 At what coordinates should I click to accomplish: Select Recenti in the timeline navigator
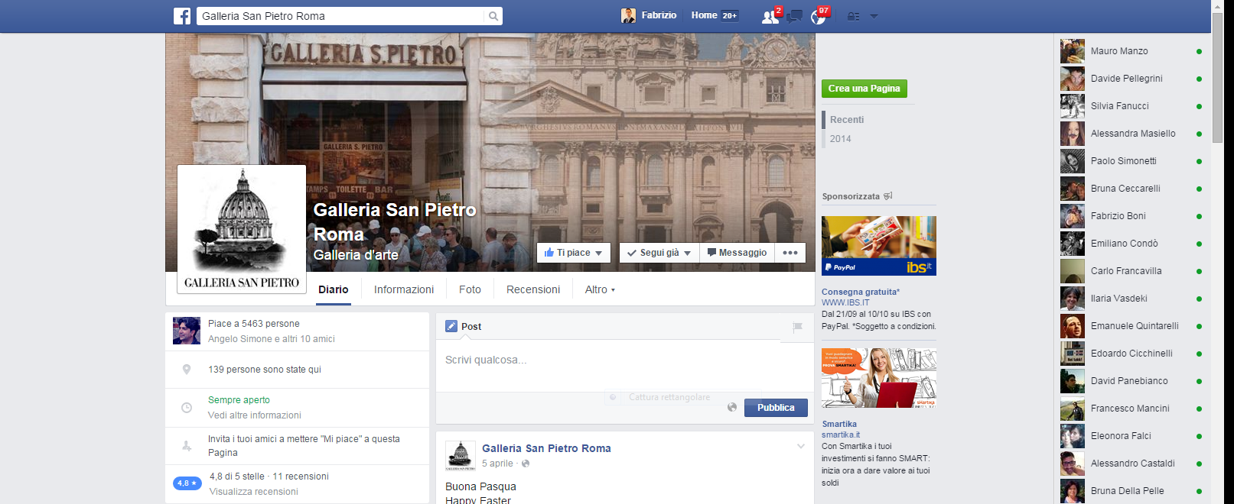tap(847, 120)
